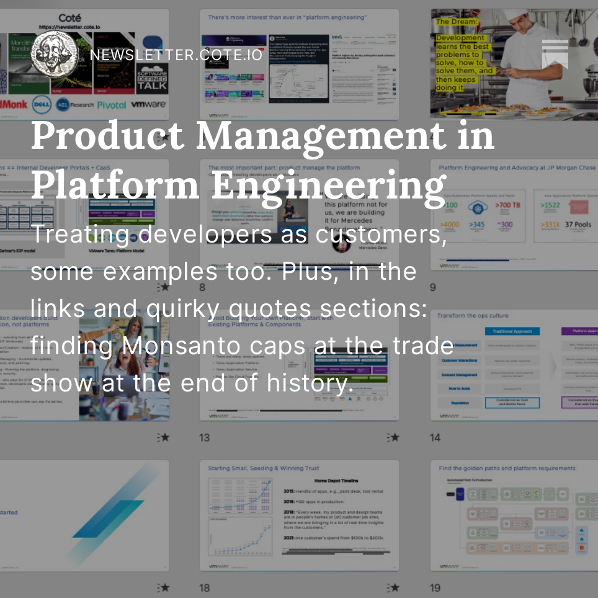Click the Substack bookmark logo icon

[555, 54]
